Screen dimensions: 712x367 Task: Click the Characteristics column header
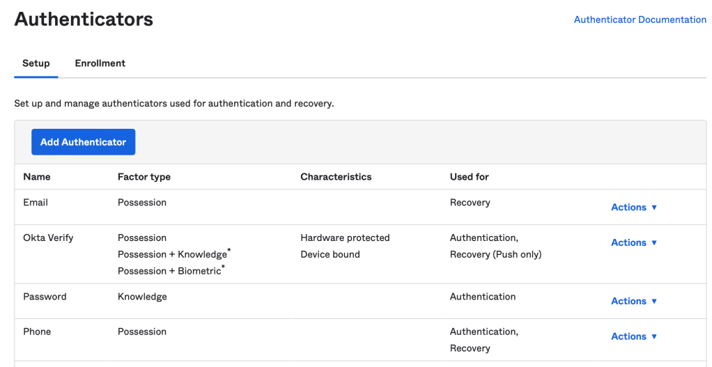pyautogui.click(x=336, y=177)
